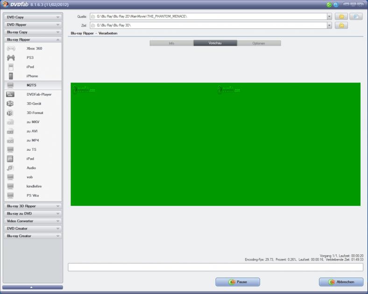Click the green checkmark icon in title bar
The width and height of the screenshot is (368, 294).
329,5
